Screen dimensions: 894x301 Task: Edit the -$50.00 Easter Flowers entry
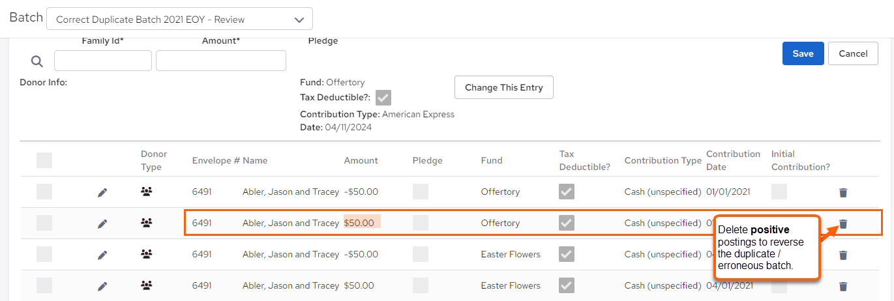pyautogui.click(x=102, y=255)
